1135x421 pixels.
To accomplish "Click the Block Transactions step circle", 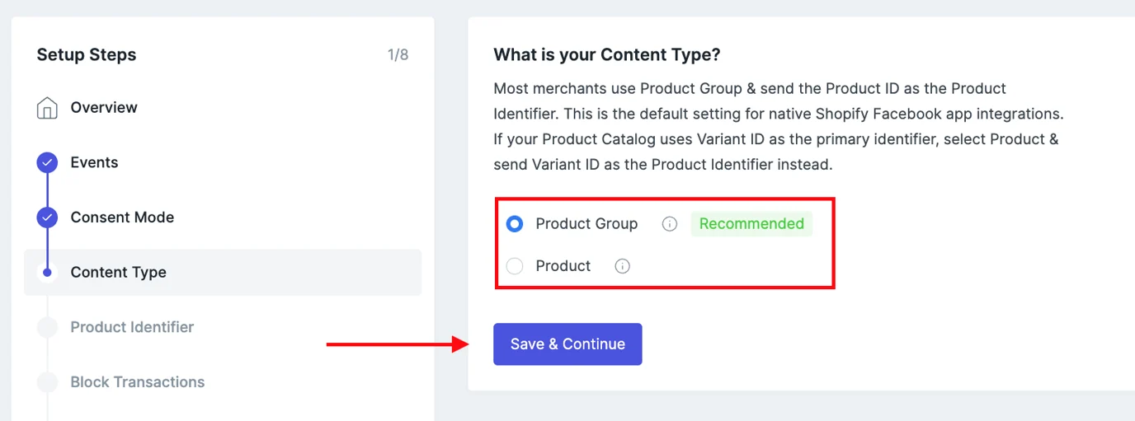I will coord(47,382).
